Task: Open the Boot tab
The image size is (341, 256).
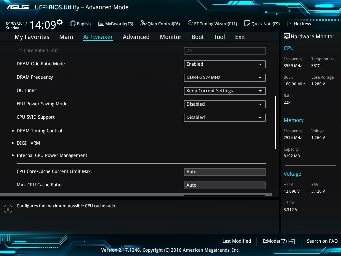Action: coord(197,37)
